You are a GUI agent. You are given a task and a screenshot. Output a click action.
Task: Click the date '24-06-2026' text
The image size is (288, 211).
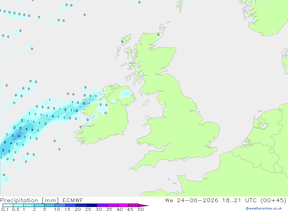click(198, 200)
